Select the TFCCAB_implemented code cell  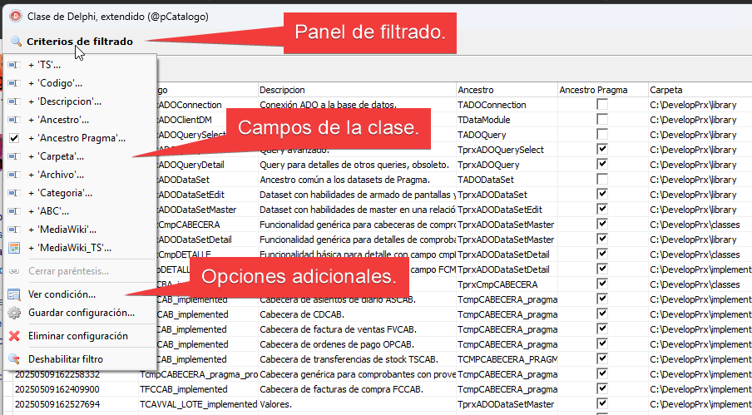(x=198, y=389)
